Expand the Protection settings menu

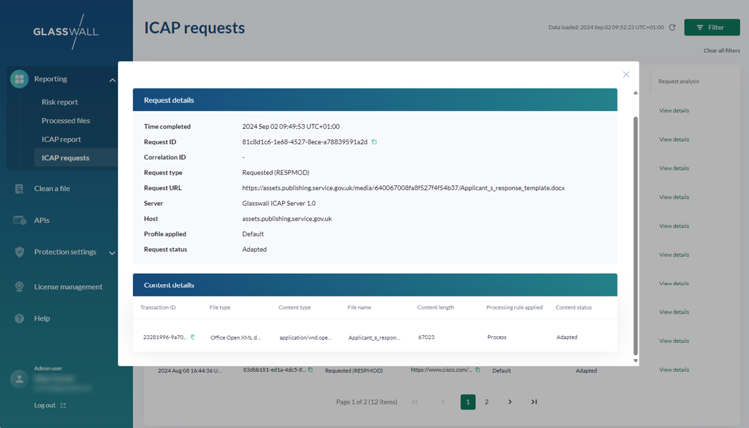pos(112,253)
